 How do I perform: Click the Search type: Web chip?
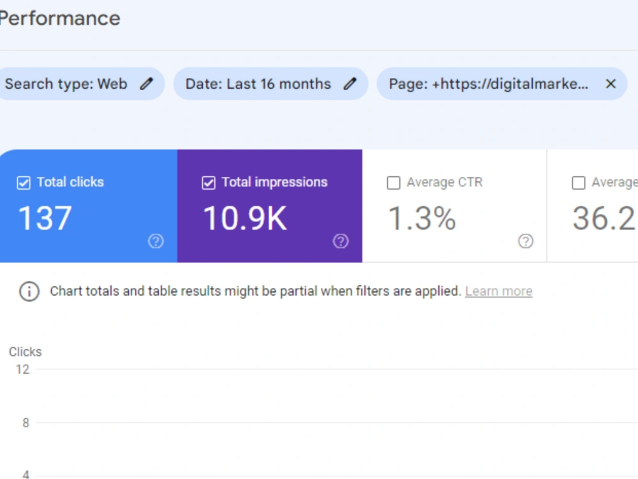pyautogui.click(x=82, y=84)
